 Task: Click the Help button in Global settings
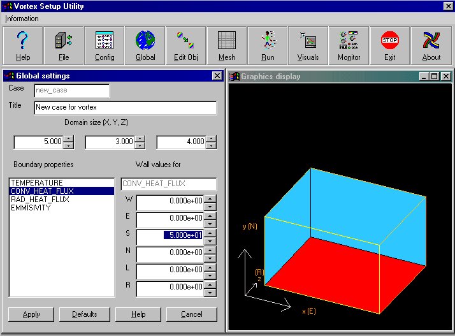(138, 314)
